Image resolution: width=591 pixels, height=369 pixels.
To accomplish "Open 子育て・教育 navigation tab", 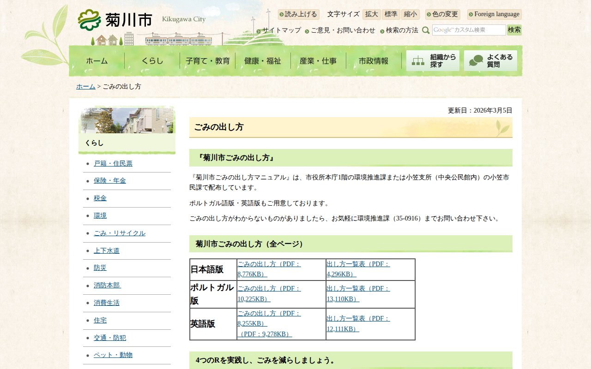I will point(208,61).
